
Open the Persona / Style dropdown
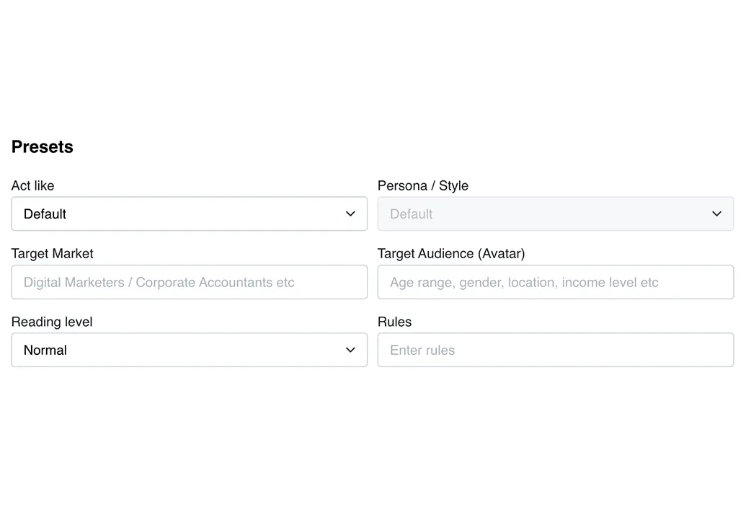point(555,214)
